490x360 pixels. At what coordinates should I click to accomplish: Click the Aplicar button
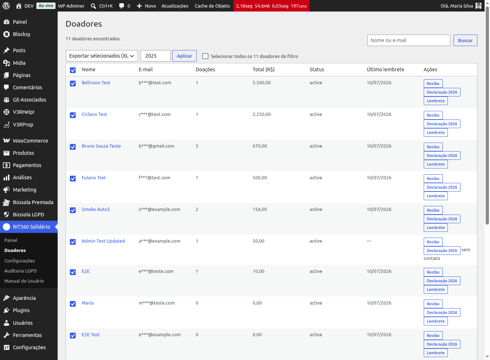[184, 56]
